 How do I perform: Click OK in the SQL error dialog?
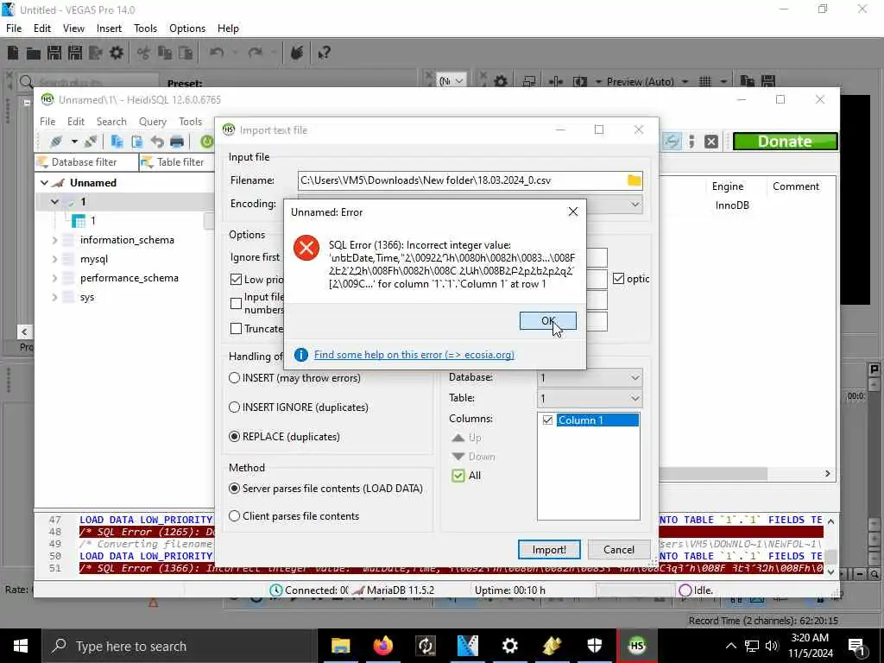click(547, 321)
